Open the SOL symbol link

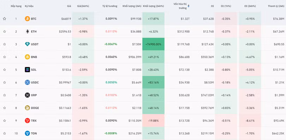tap(34, 70)
